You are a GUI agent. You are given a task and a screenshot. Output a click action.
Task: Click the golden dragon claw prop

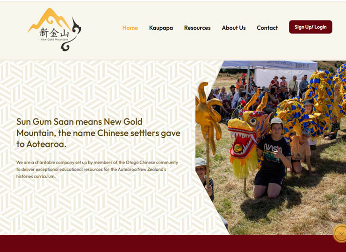(x=208, y=114)
